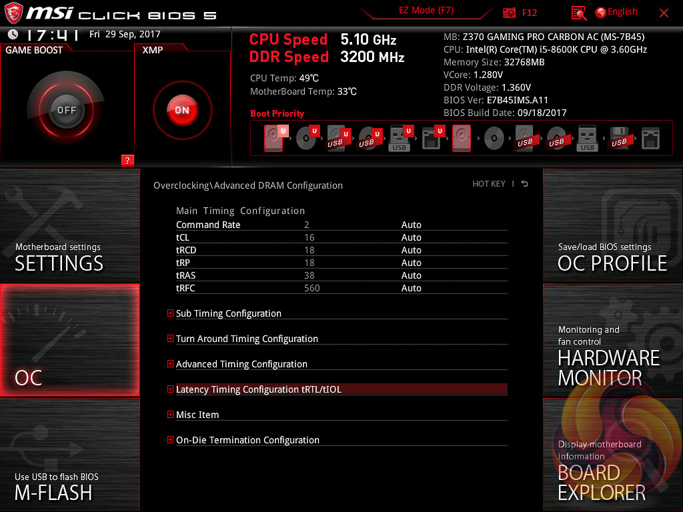Open the red question mark help
Viewport: 683px width, 512px height.
pos(127,160)
